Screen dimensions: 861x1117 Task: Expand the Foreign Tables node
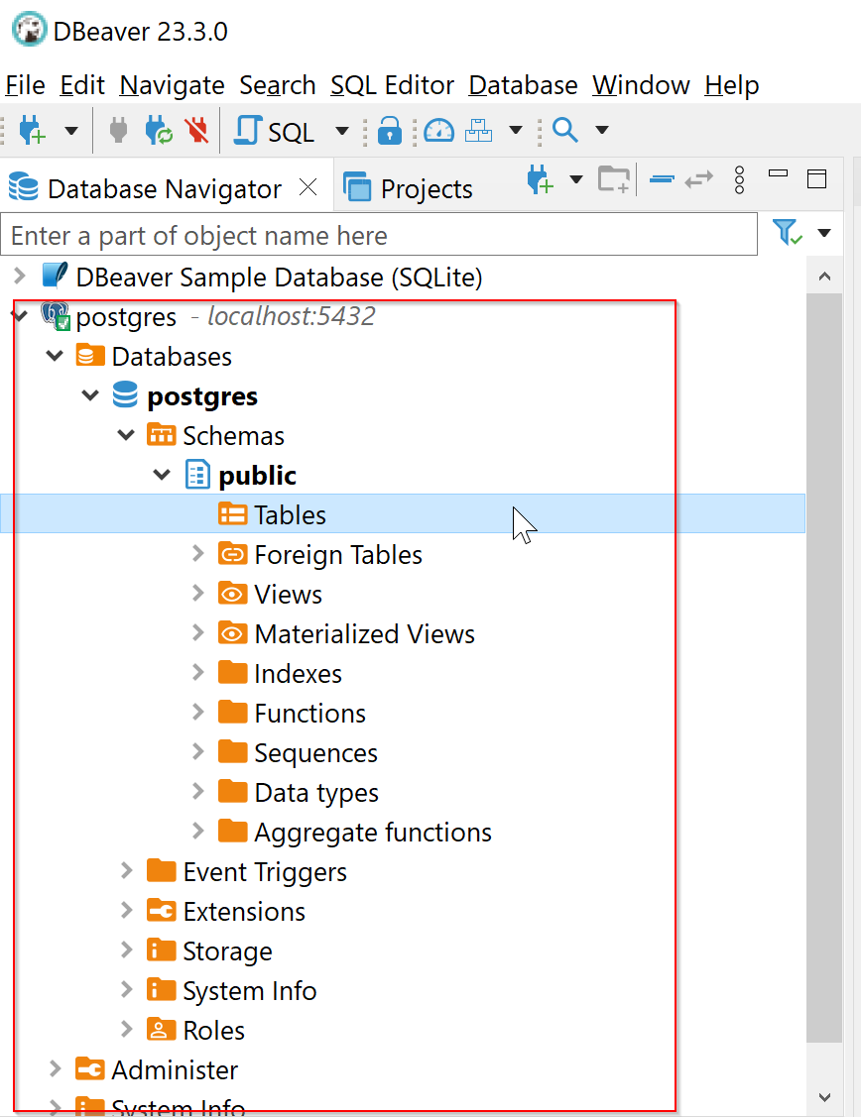click(198, 553)
